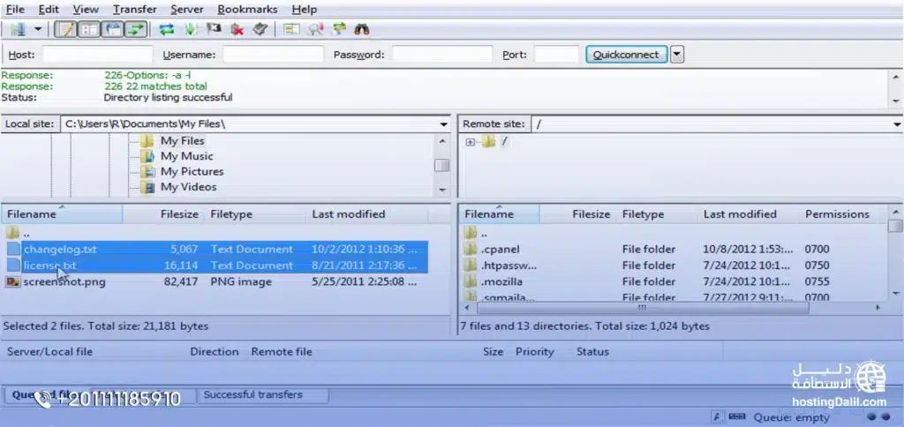Expand the remote root folder tree node
This screenshot has width=904, height=427.
471,142
